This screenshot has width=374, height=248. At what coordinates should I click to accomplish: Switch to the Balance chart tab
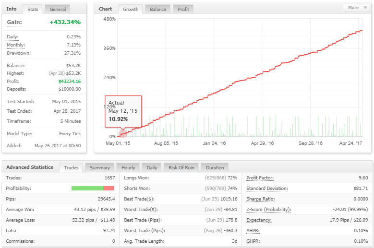click(158, 9)
